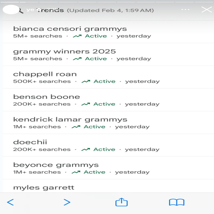Open the three-dot more options menu

tap(185, 10)
